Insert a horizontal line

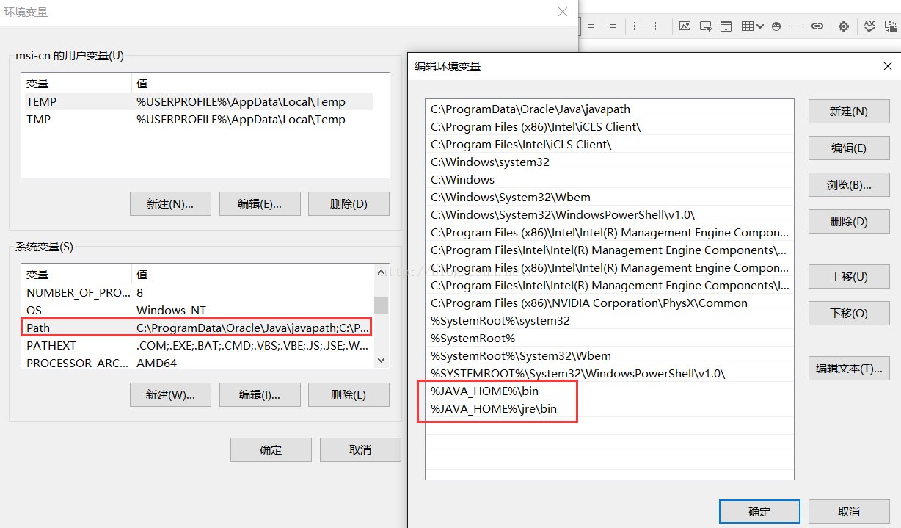(x=797, y=26)
